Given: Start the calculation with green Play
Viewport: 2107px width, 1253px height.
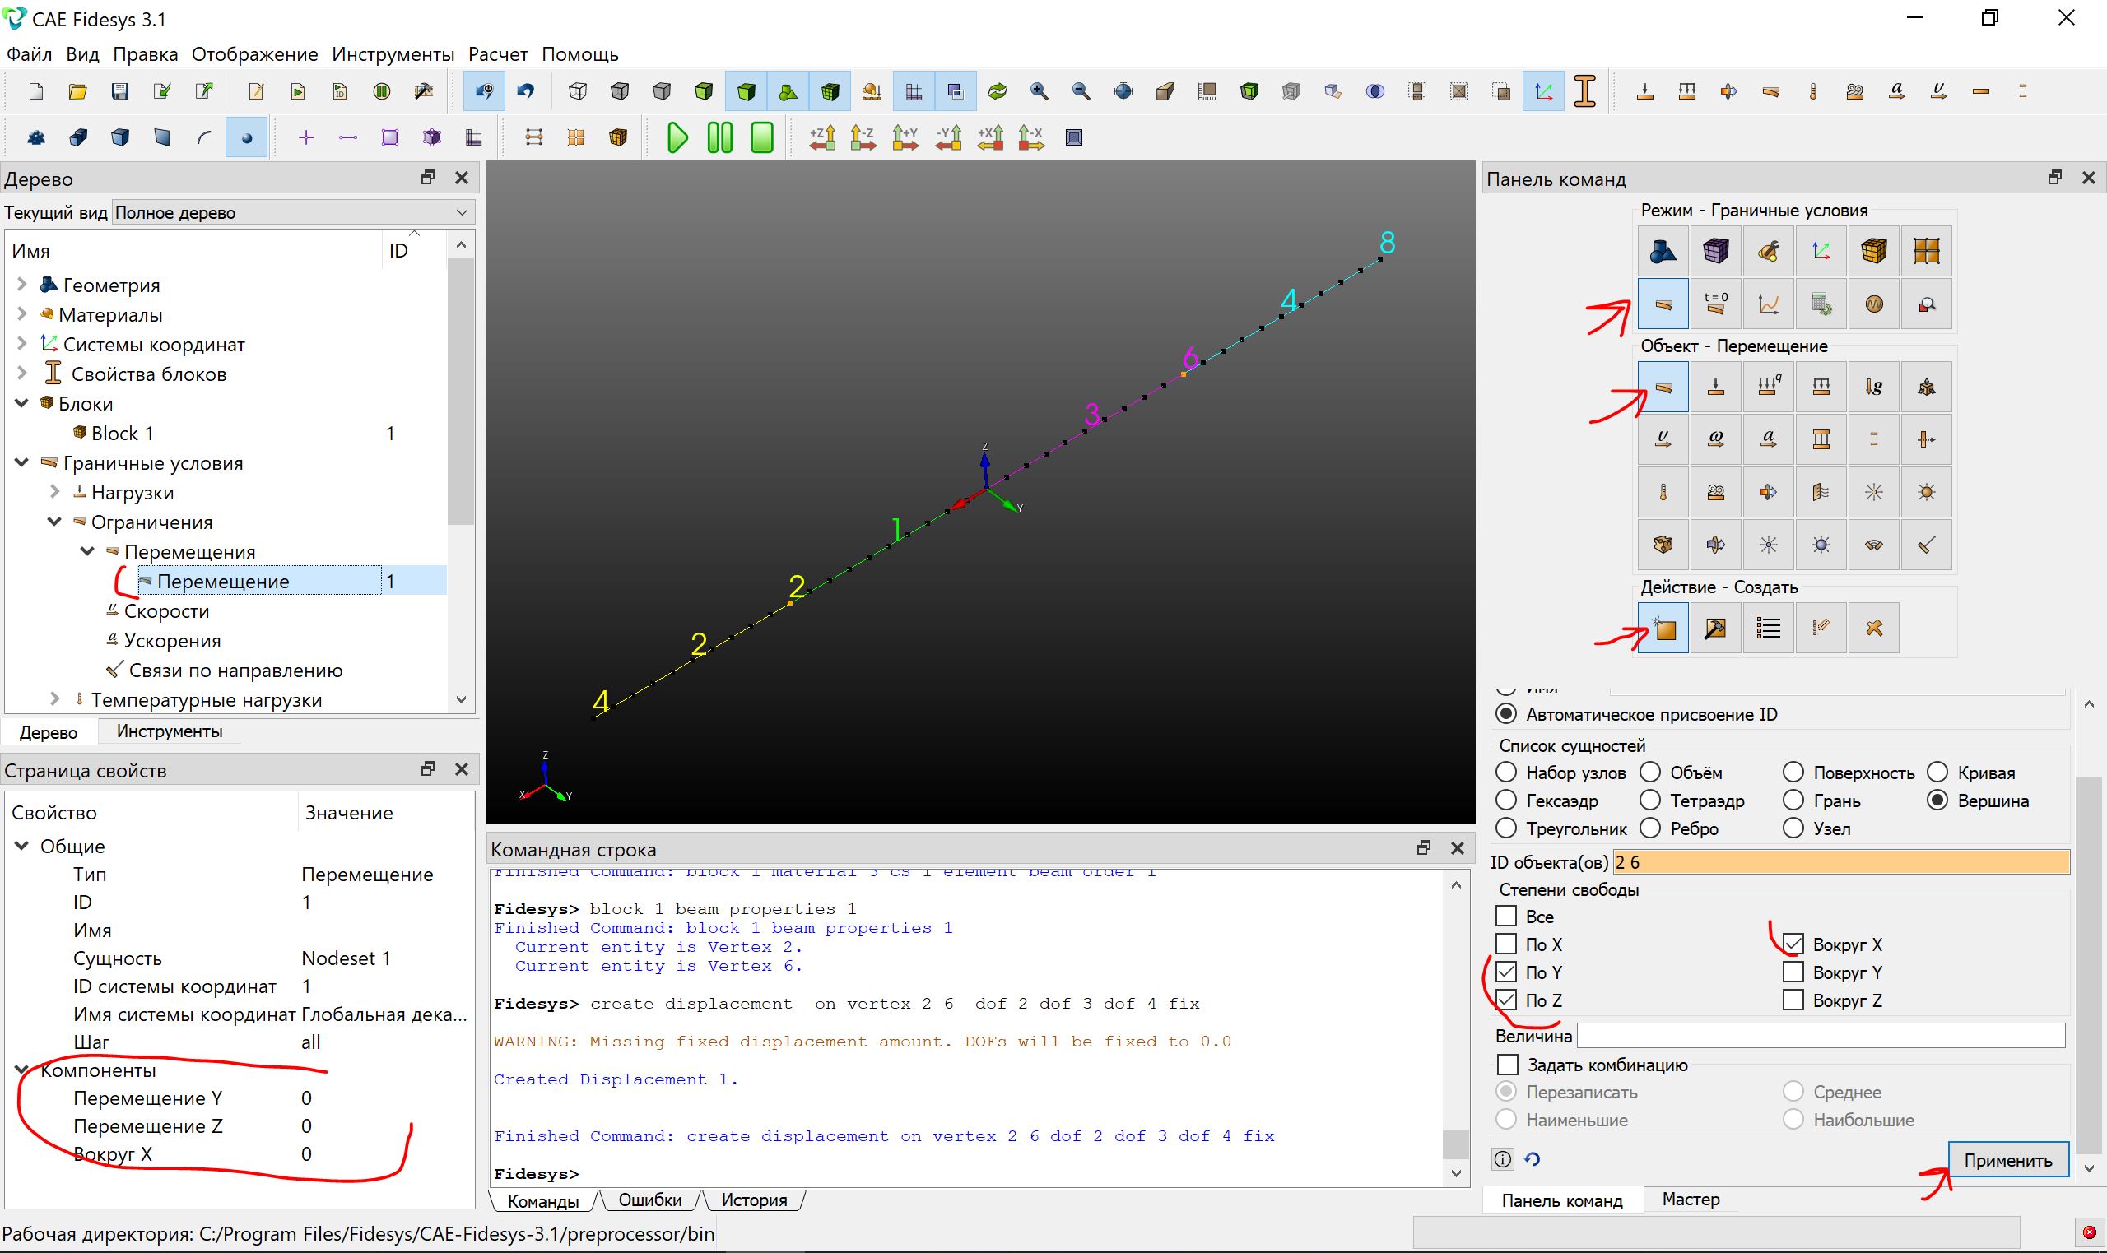Looking at the screenshot, I should [x=677, y=137].
